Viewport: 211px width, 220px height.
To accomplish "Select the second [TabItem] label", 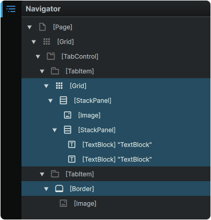I will pos(80,174).
